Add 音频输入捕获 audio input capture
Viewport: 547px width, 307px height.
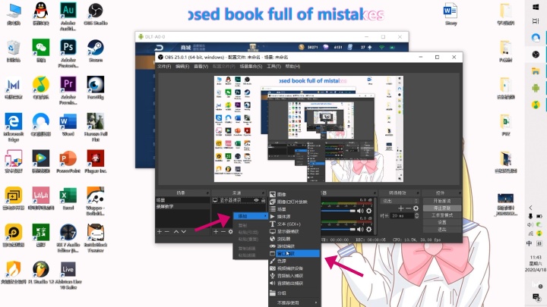point(294,276)
